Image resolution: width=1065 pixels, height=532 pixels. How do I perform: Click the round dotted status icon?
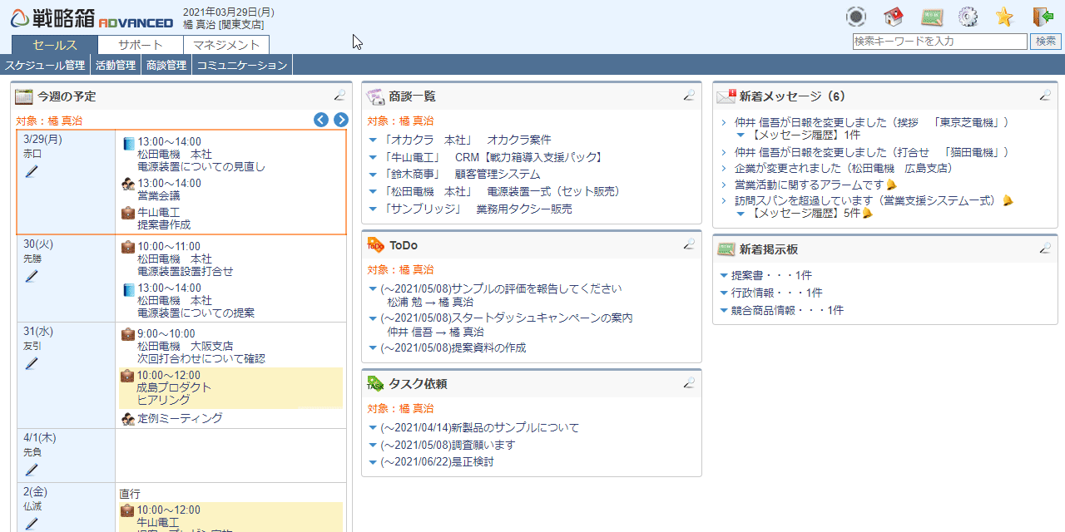855,17
